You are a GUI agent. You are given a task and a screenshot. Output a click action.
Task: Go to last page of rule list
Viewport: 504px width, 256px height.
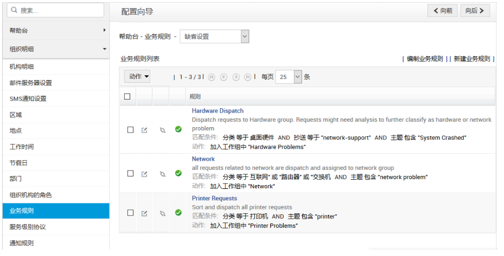pyautogui.click(x=247, y=77)
